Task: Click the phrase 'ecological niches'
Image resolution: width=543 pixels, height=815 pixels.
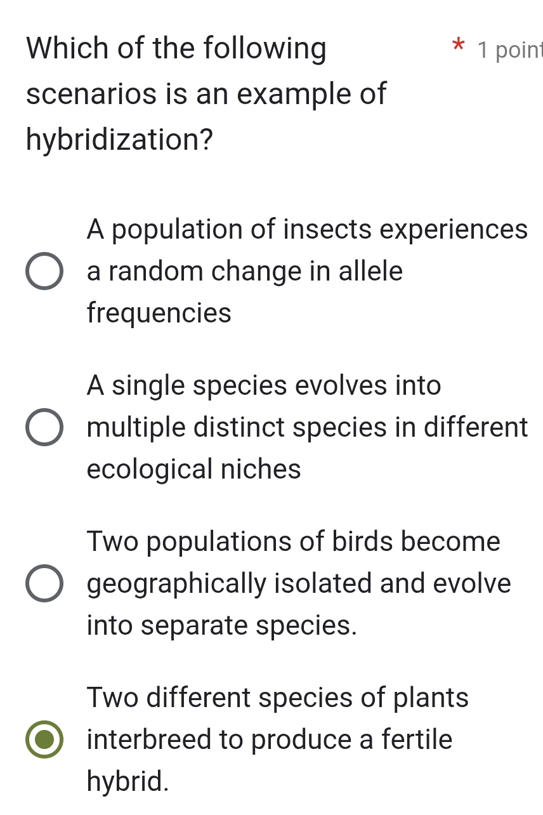Action: tap(194, 469)
